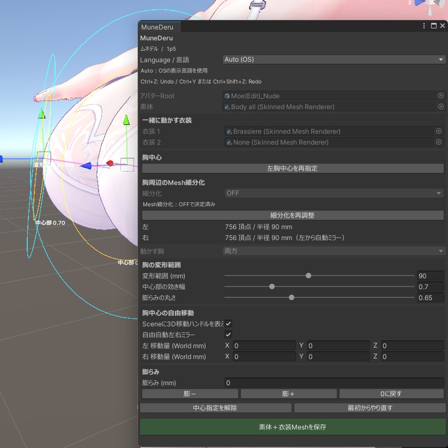Toggle 自由自動左右ミラー checkbox
The height and width of the screenshot is (448, 448).
[x=228, y=334]
